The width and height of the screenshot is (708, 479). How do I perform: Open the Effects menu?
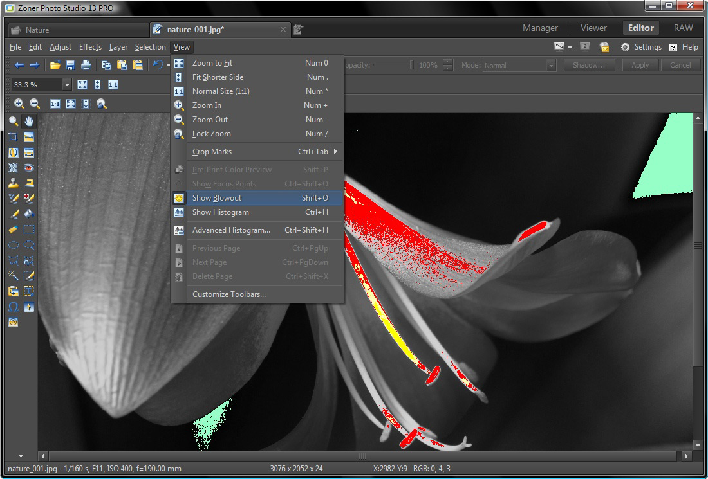[90, 47]
